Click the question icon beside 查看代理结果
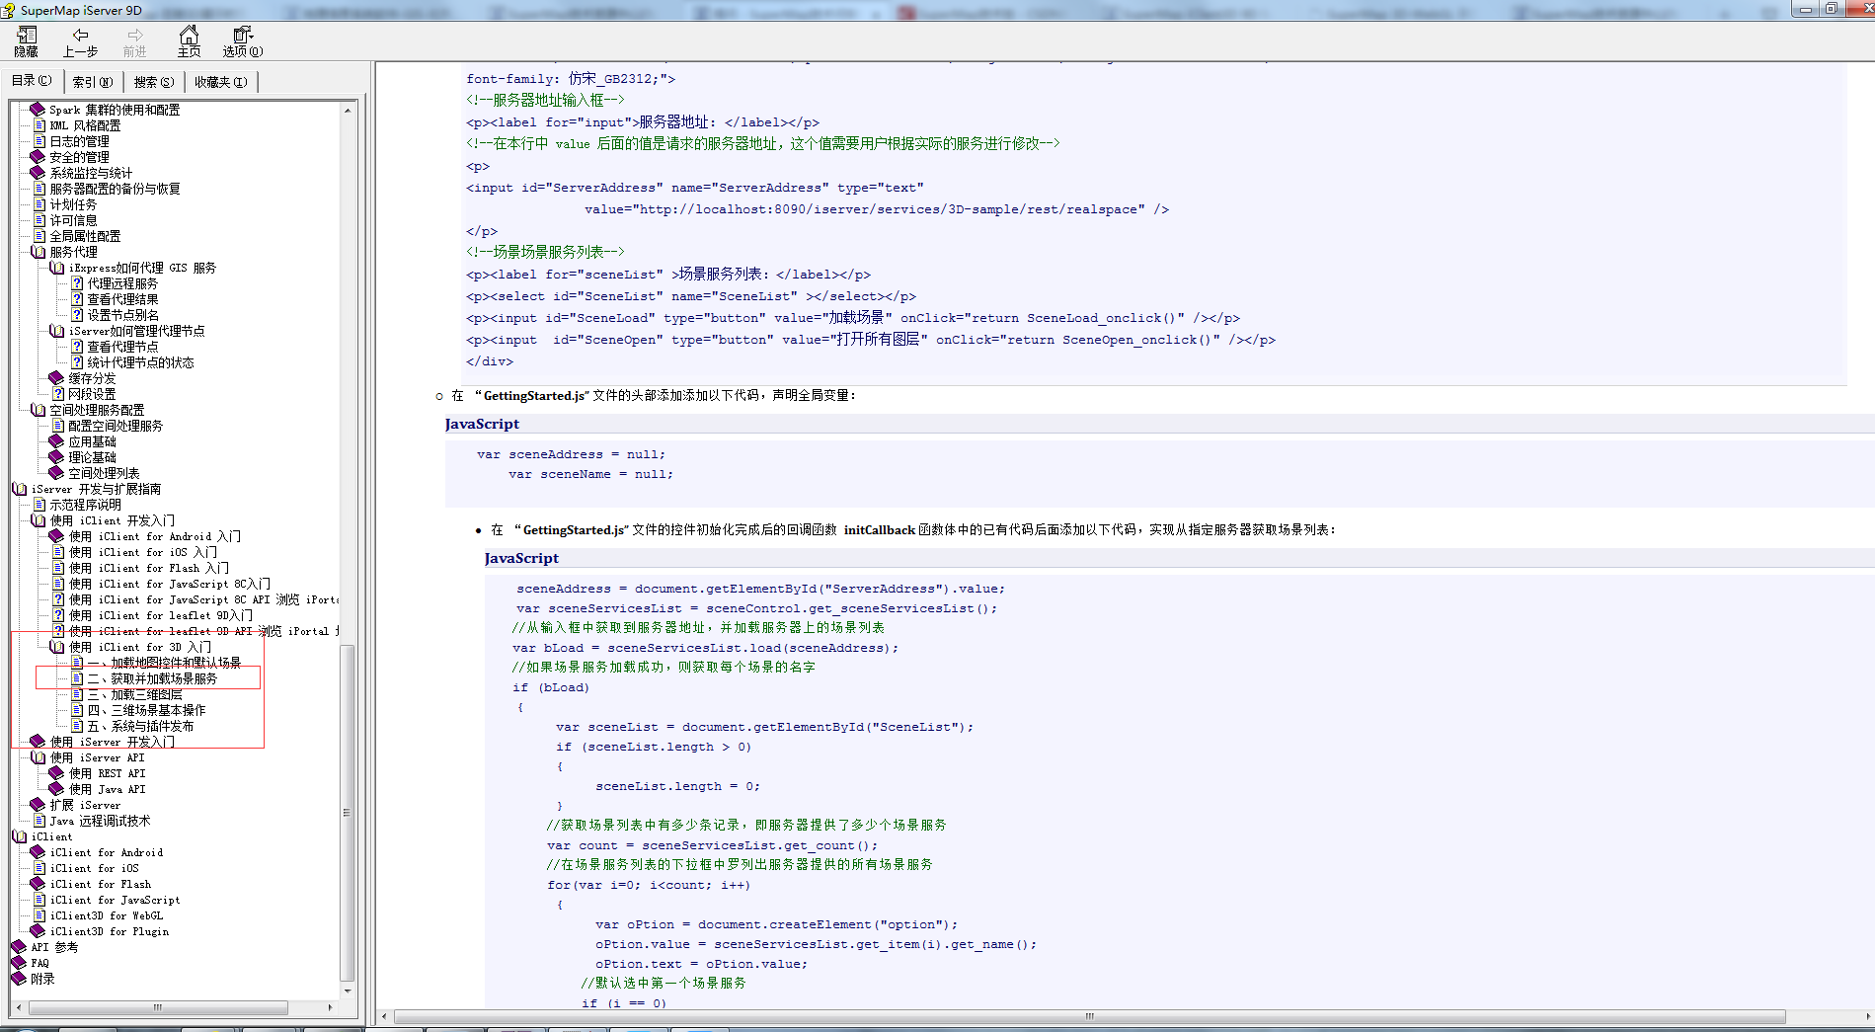Viewport: 1875px width, 1032px height. coord(77,299)
